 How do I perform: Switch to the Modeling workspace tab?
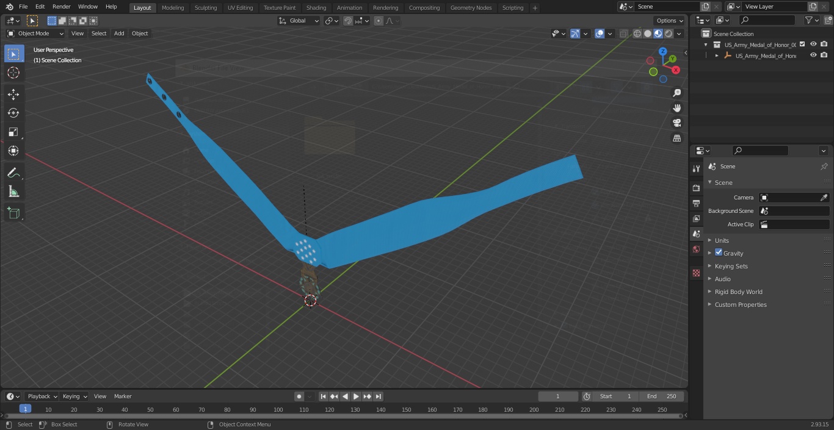click(173, 8)
